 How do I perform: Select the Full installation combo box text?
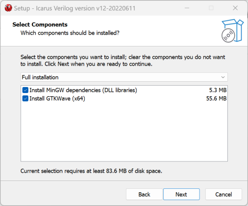coord(40,77)
